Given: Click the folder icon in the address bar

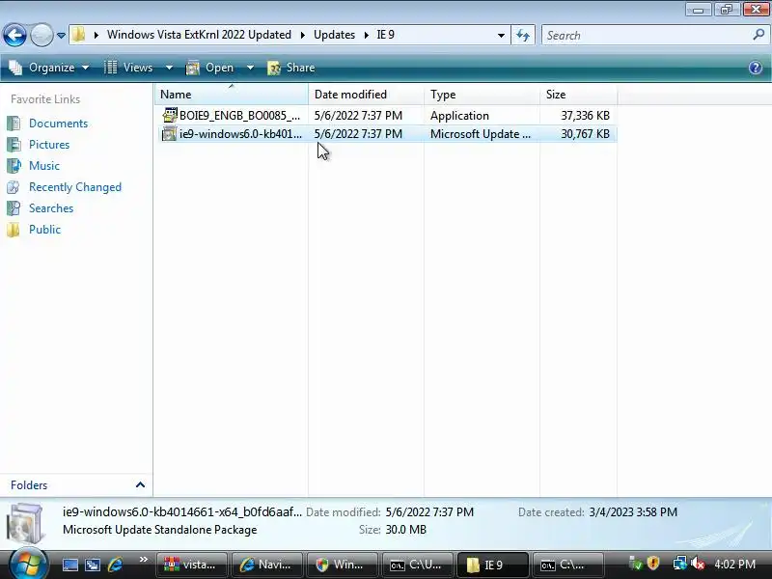Looking at the screenshot, I should click(x=79, y=35).
